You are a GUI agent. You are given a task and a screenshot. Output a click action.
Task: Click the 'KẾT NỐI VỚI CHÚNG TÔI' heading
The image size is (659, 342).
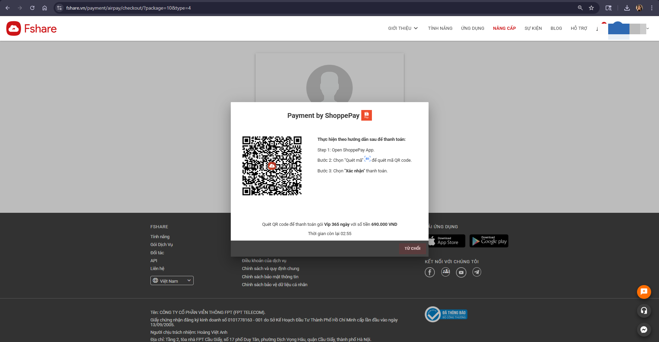coord(452,261)
